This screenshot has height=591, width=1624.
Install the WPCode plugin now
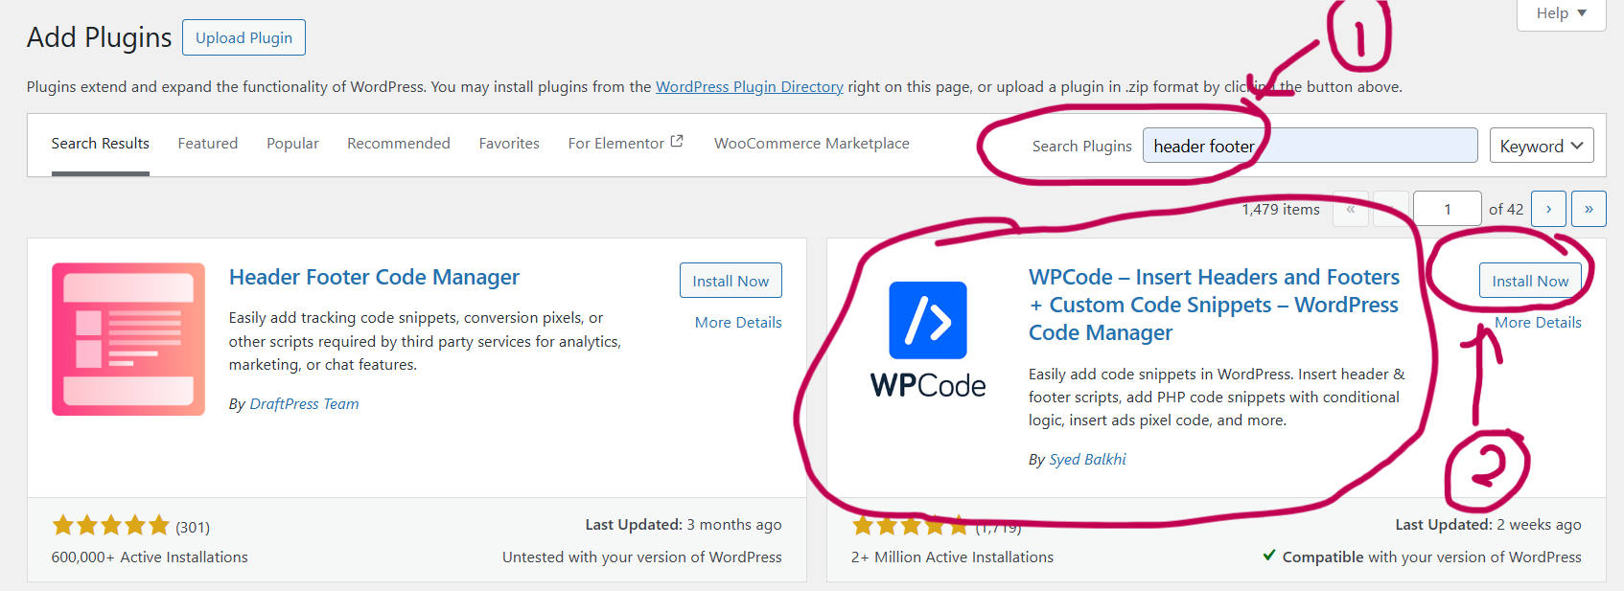pos(1530,281)
